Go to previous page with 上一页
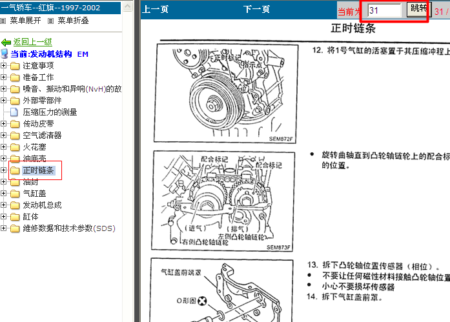 click(x=155, y=9)
